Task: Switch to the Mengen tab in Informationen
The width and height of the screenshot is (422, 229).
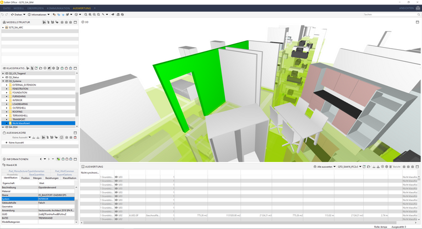Action: 37,178
